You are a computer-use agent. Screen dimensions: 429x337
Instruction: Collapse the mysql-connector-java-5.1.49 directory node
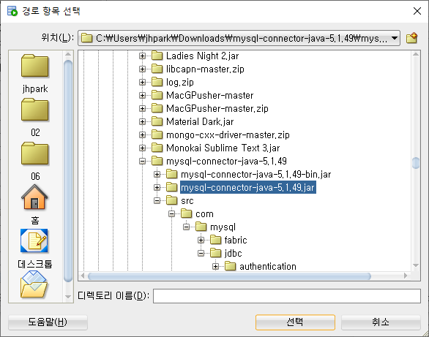tap(142, 161)
